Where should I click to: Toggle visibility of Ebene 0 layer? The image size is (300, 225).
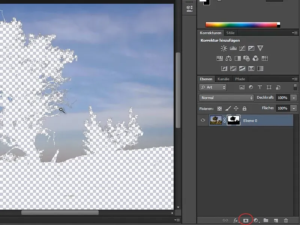coord(203,120)
